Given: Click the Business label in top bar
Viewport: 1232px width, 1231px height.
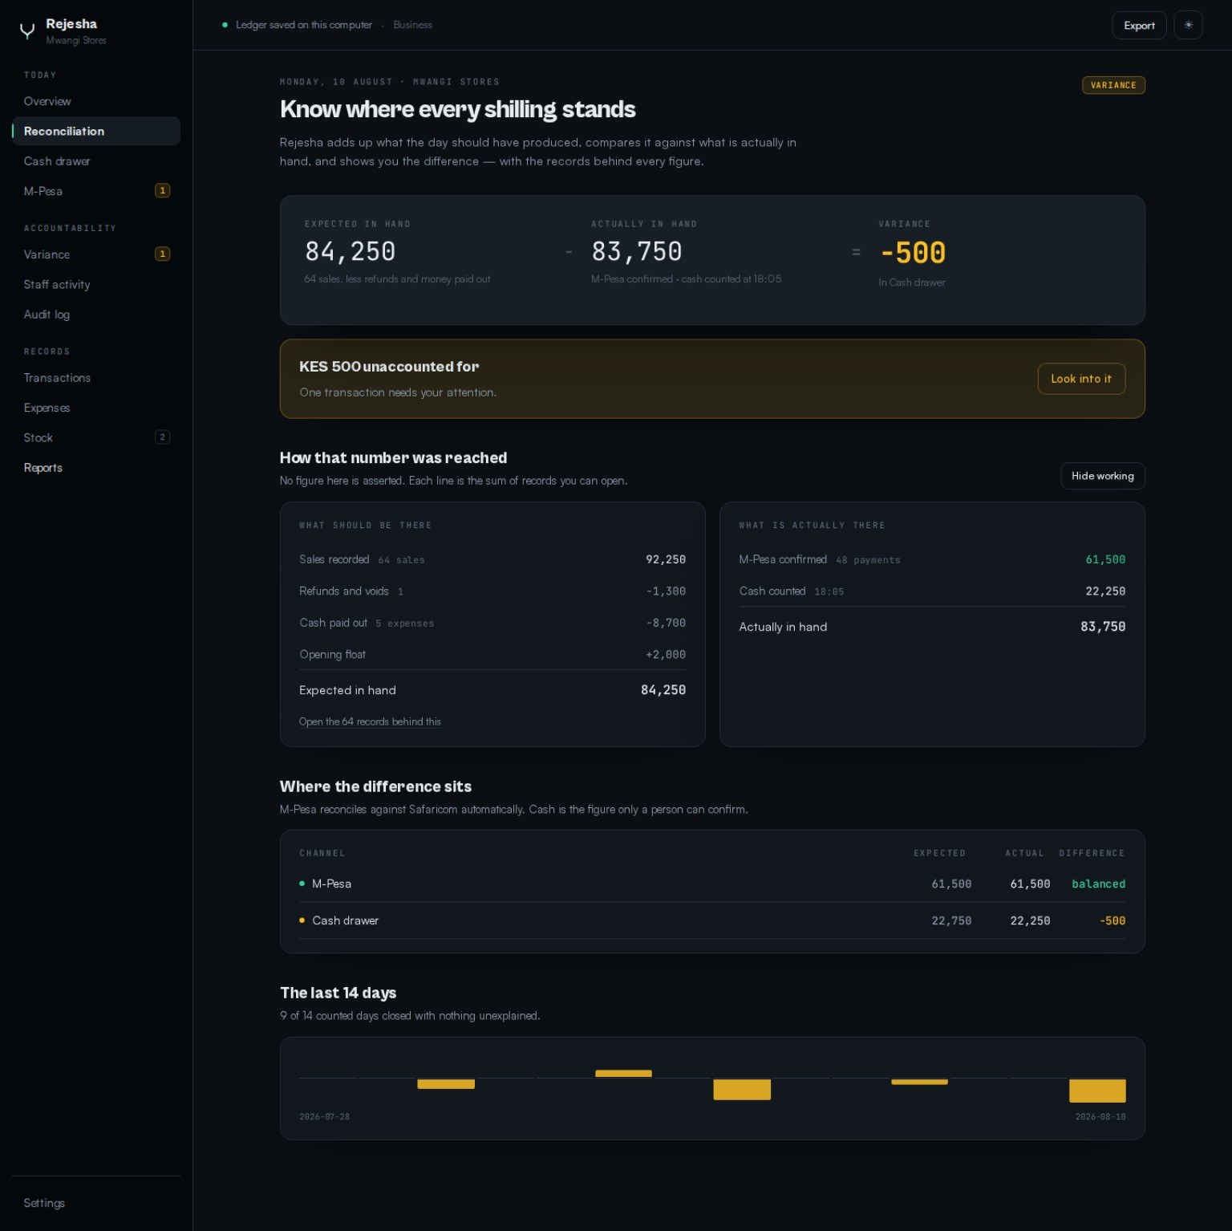Looking at the screenshot, I should click(412, 25).
